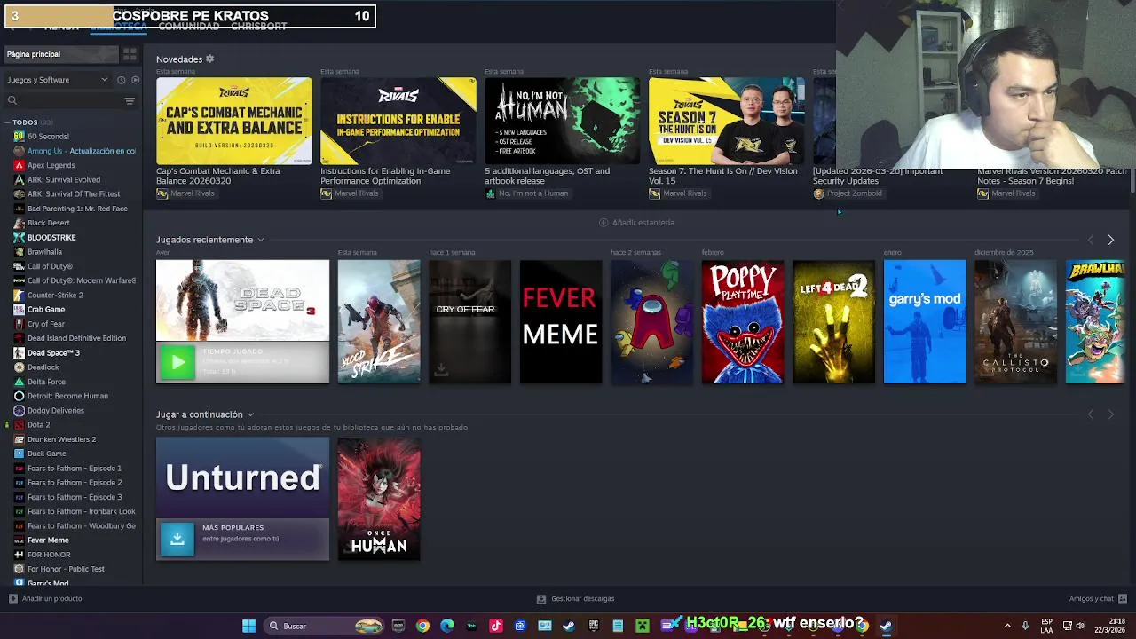Open the Poppy Playtime cover art
The image size is (1136, 639).
pos(743,322)
